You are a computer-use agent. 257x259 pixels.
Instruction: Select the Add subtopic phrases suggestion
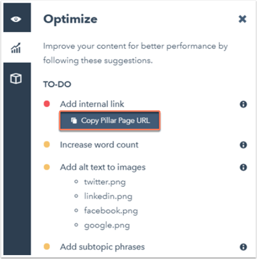point(102,247)
